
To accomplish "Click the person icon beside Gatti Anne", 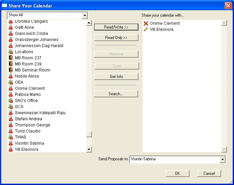I will [11, 27].
